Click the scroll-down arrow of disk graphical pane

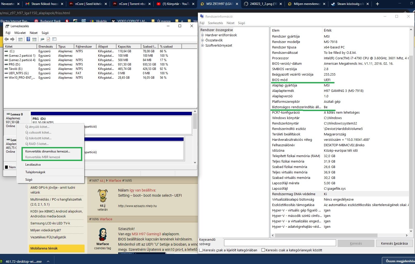coord(195,163)
